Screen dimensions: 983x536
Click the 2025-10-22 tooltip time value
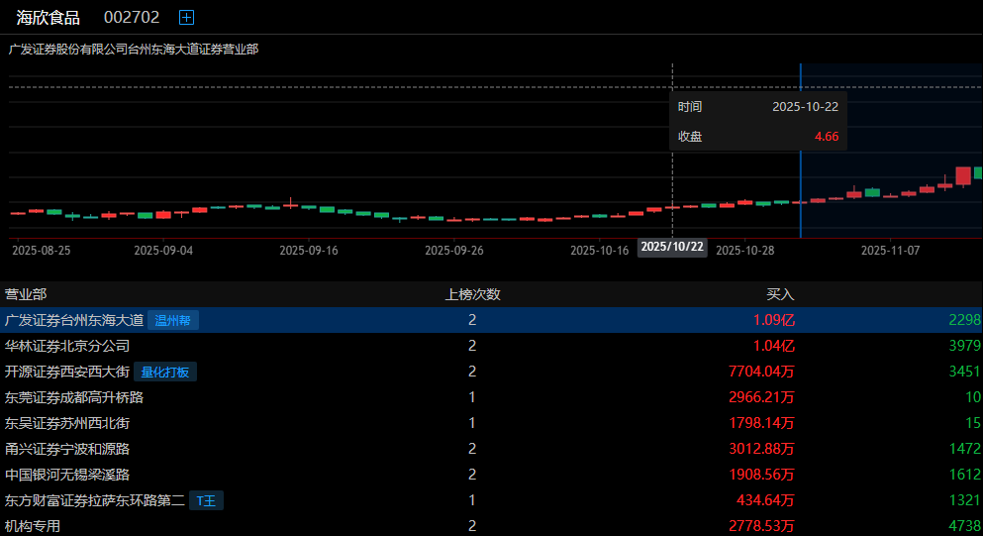coord(805,107)
